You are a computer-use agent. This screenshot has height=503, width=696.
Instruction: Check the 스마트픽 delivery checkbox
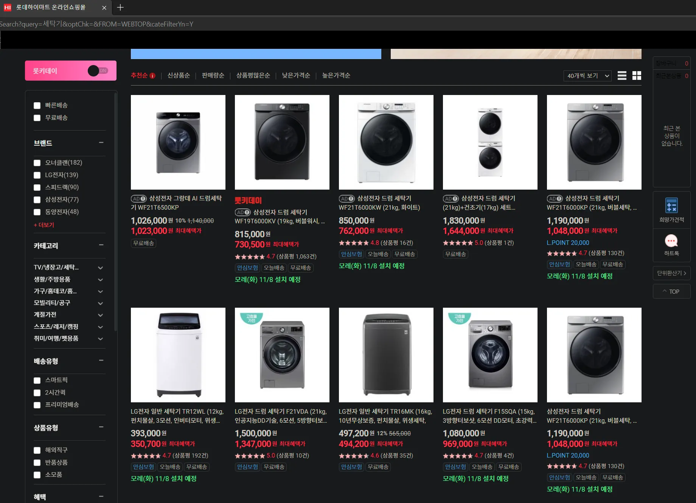click(x=37, y=380)
